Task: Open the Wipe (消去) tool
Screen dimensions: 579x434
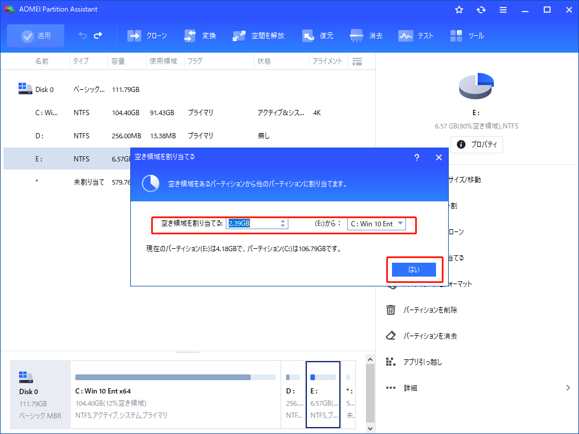Action: click(366, 36)
